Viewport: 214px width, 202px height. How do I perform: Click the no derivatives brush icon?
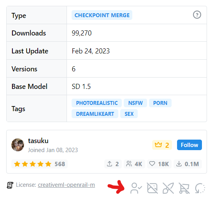pos(168,188)
